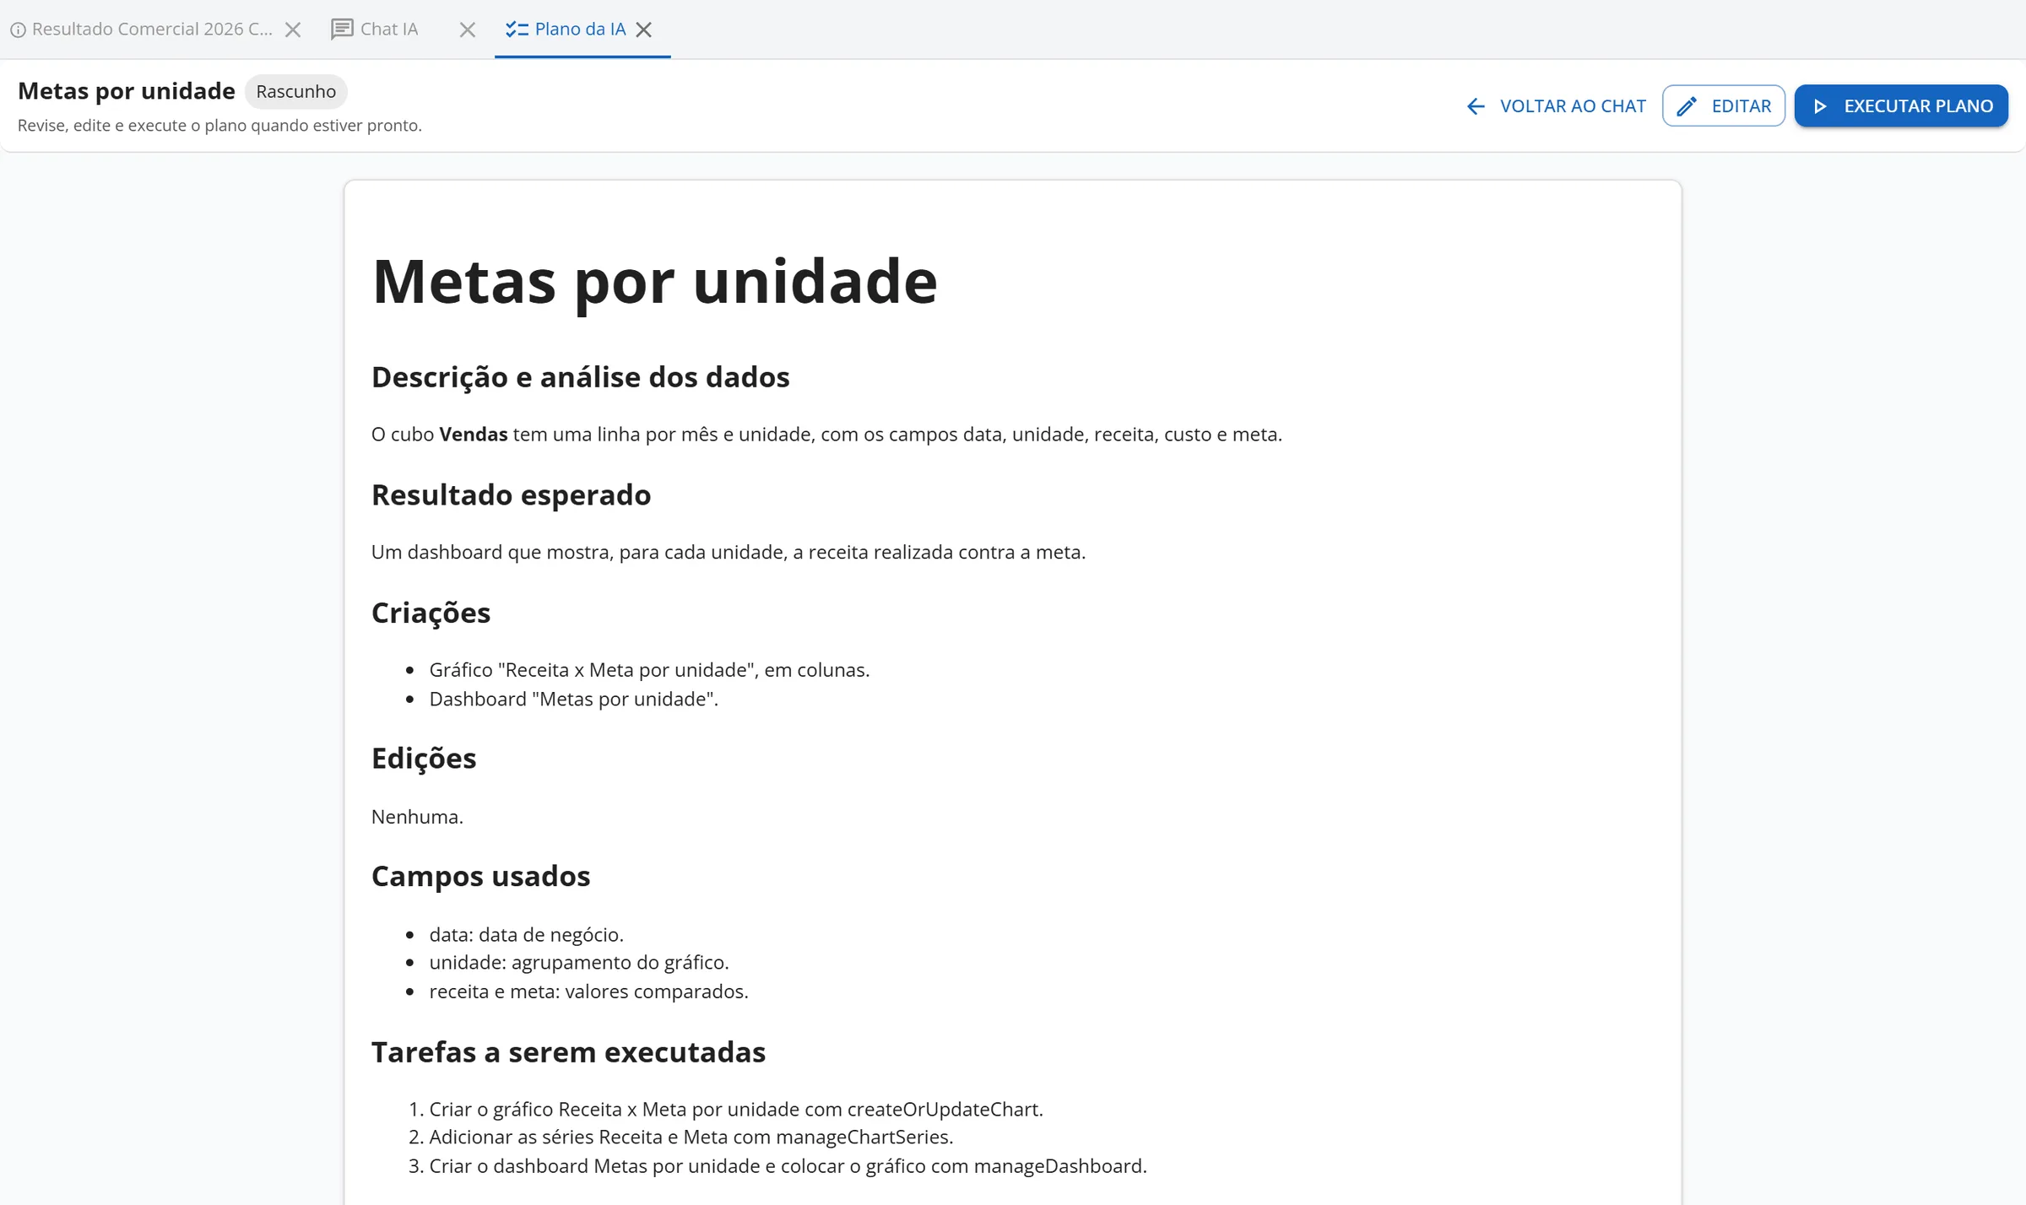Click the info icon on Resultado Comercial tab
Screen dimensions: 2026x1205
click(x=18, y=30)
